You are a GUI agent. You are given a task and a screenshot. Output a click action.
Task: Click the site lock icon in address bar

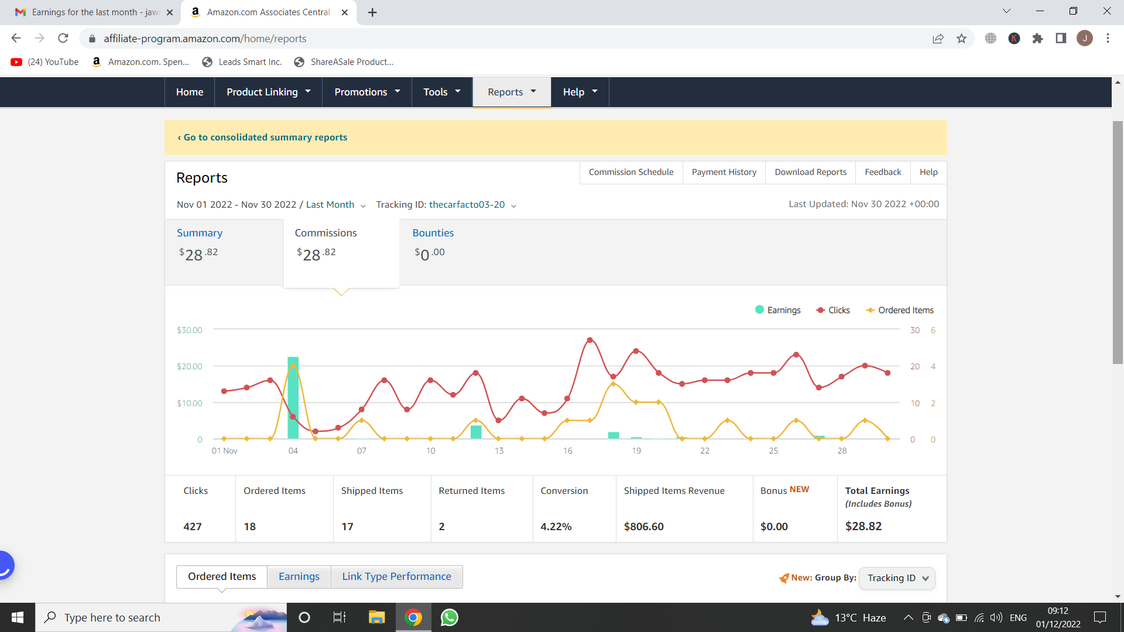92,39
